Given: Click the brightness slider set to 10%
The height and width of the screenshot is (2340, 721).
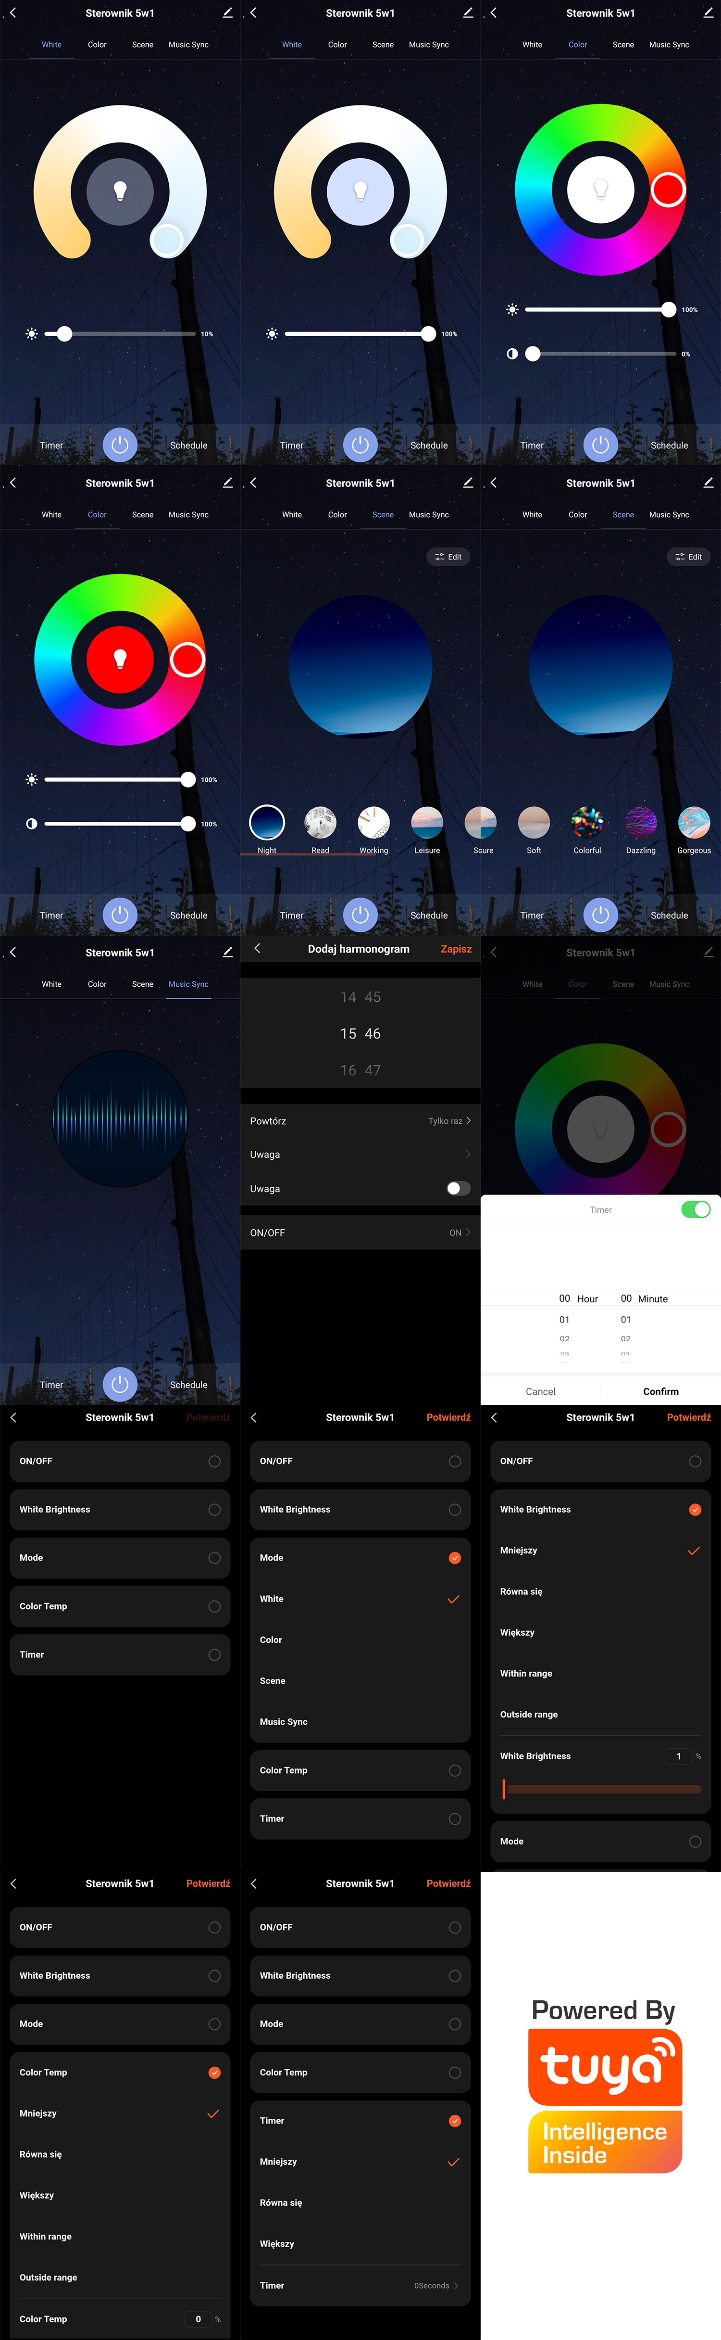Looking at the screenshot, I should pyautogui.click(x=64, y=334).
